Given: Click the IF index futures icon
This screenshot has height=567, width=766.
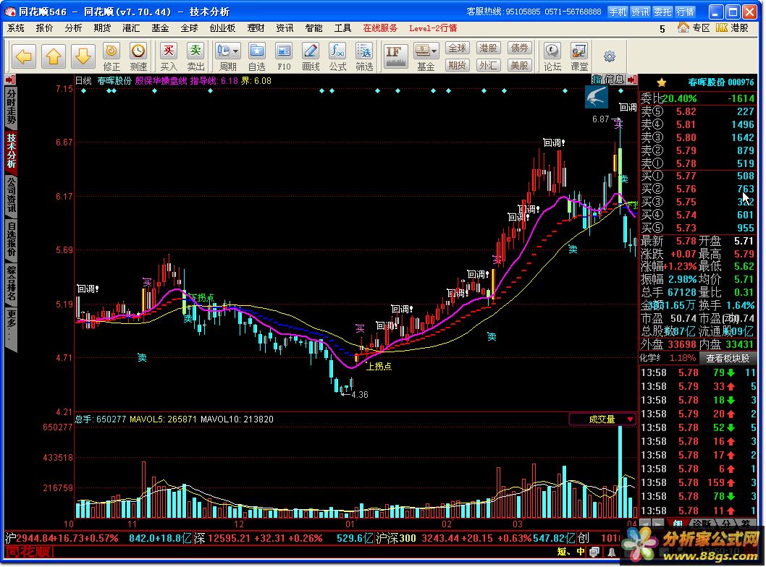Looking at the screenshot, I should tap(395, 56).
